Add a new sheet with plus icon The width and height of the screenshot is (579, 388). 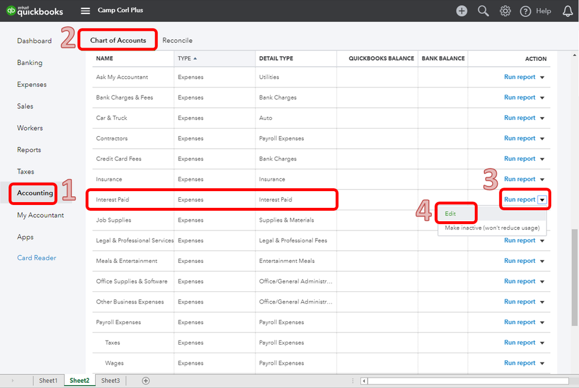click(146, 380)
